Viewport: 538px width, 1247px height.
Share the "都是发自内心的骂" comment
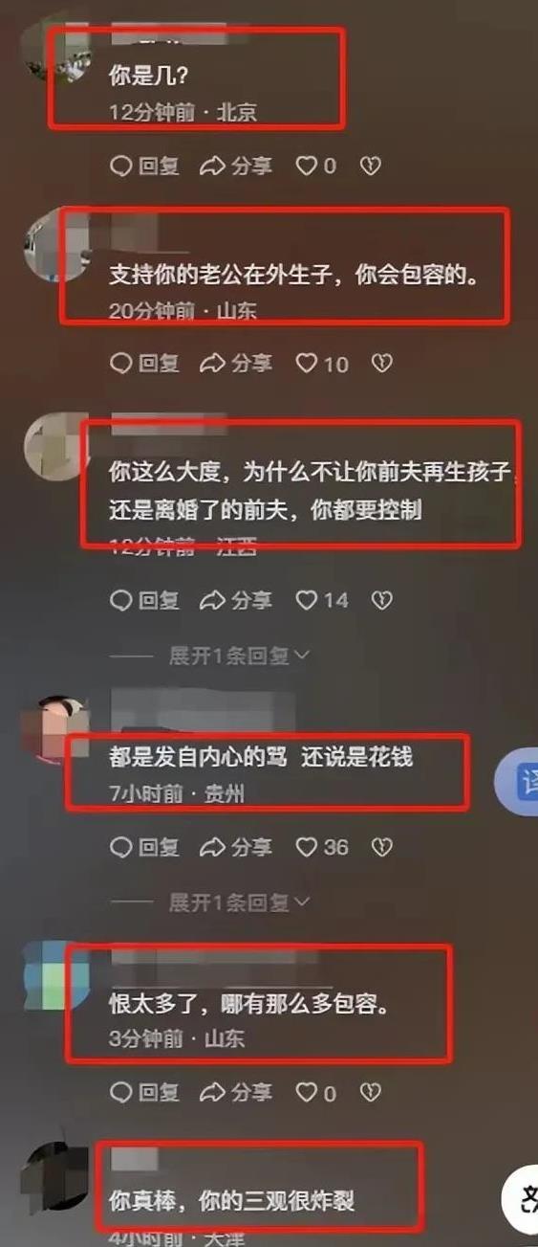(235, 847)
